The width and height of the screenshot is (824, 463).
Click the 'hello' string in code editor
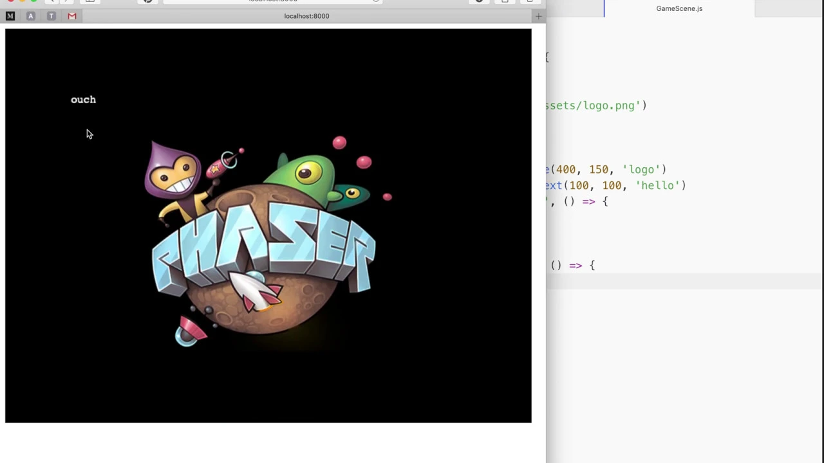coord(658,186)
